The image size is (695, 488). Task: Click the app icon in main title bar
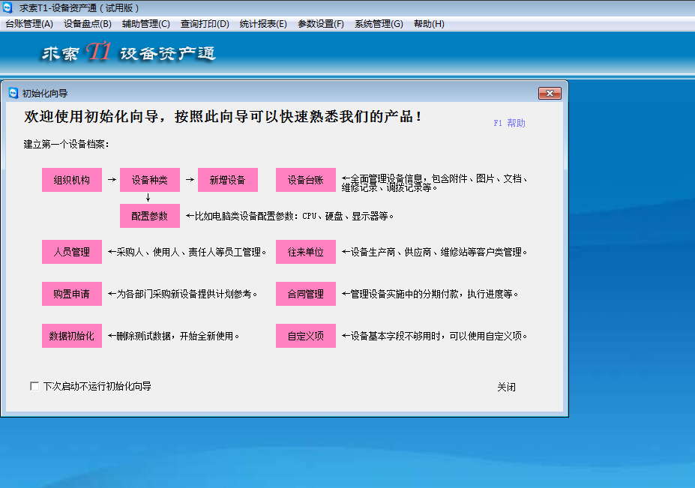(7, 7)
